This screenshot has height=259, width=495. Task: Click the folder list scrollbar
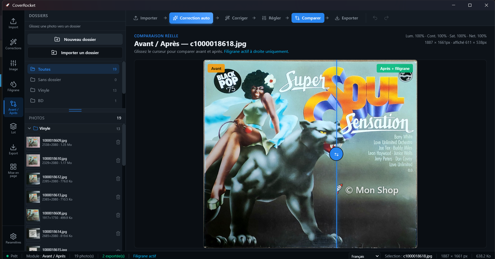pyautogui.click(x=124, y=78)
